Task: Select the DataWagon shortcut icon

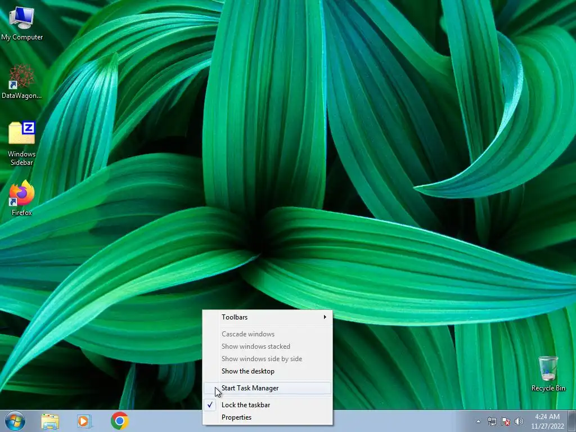Action: click(22, 82)
